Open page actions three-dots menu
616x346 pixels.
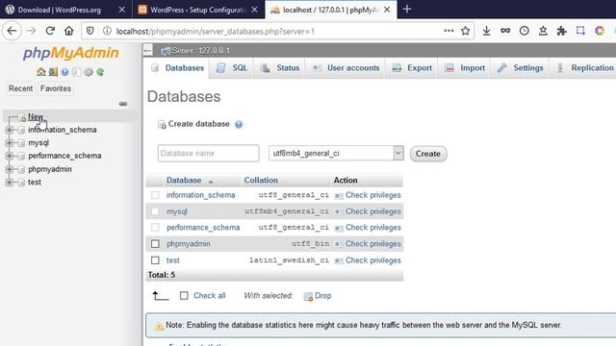pos(449,31)
